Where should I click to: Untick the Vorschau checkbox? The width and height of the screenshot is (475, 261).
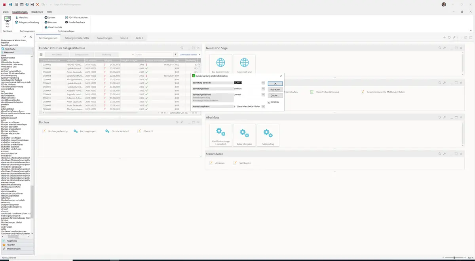point(269,102)
